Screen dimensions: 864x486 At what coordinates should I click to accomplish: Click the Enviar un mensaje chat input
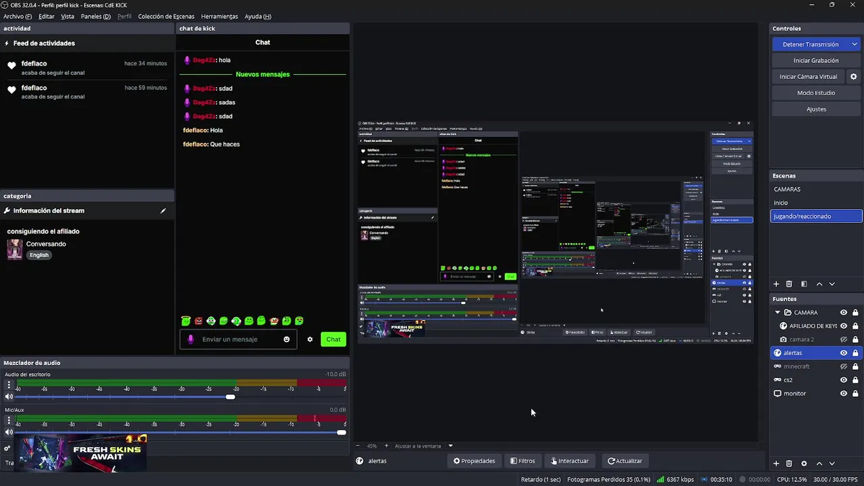tap(239, 340)
